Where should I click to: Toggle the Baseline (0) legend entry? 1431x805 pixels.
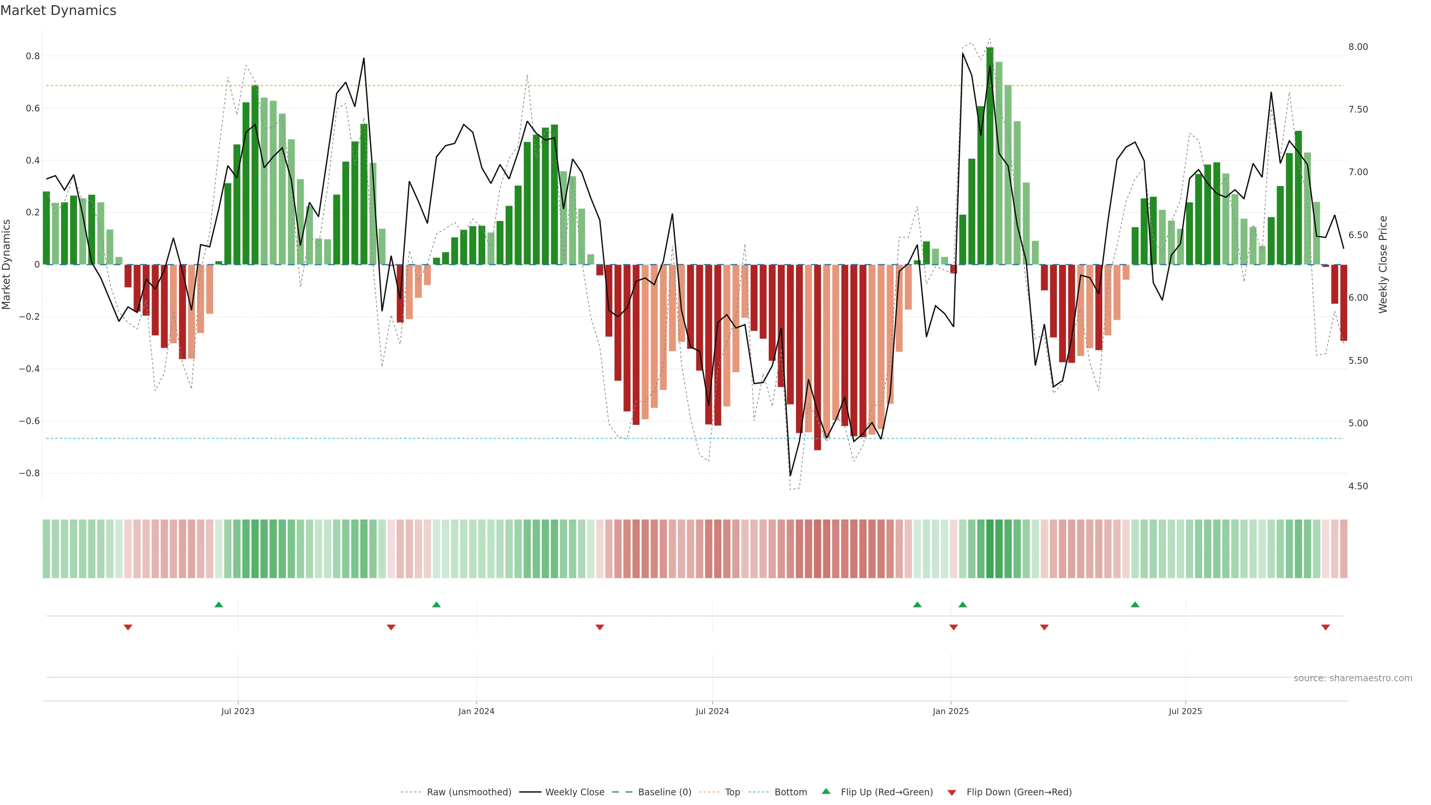click(x=664, y=792)
